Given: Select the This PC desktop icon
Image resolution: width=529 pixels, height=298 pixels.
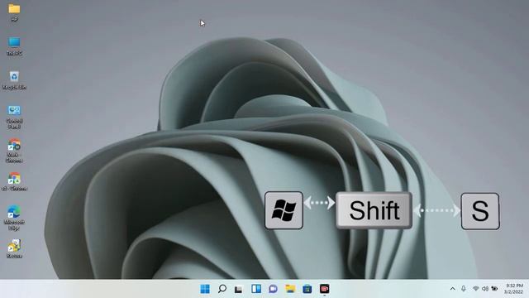Looking at the screenshot, I should pyautogui.click(x=14, y=46).
